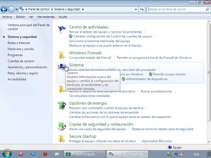Open the Ayuda menu
Screen dimensions: 211x158
click(x=63, y=17)
